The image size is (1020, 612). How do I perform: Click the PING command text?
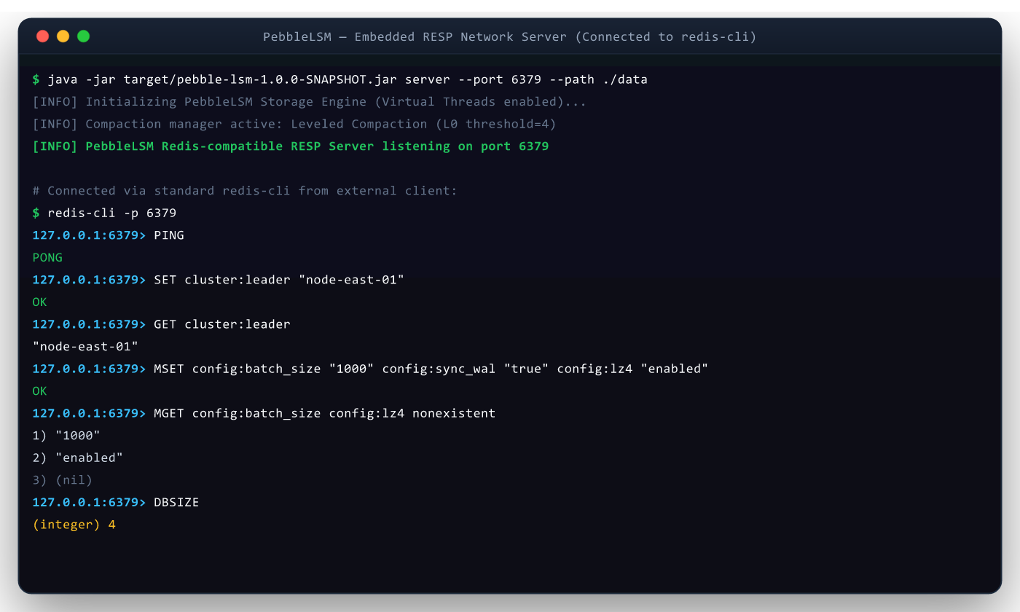(x=169, y=235)
